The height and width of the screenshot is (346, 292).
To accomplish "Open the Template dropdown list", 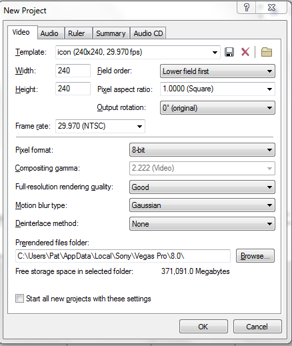I will coord(138,53).
